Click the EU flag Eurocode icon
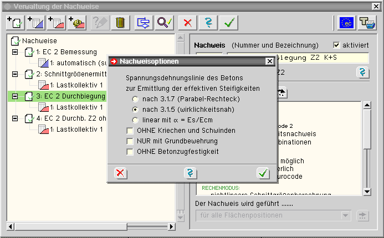The width and height of the screenshot is (384, 238). click(x=347, y=23)
